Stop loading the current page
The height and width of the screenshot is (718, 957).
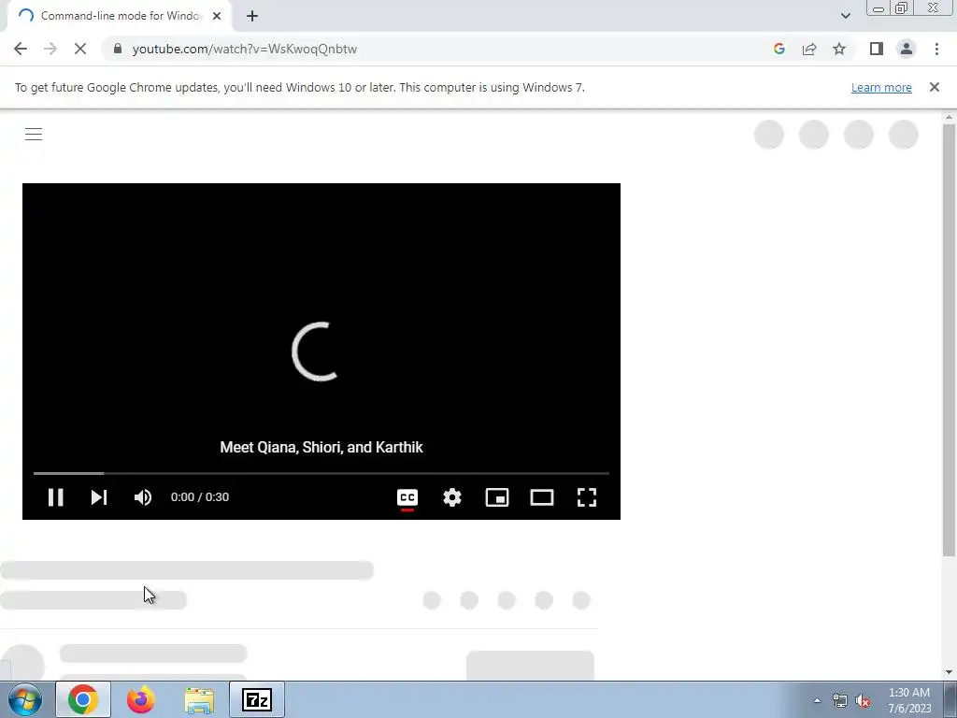(80, 49)
